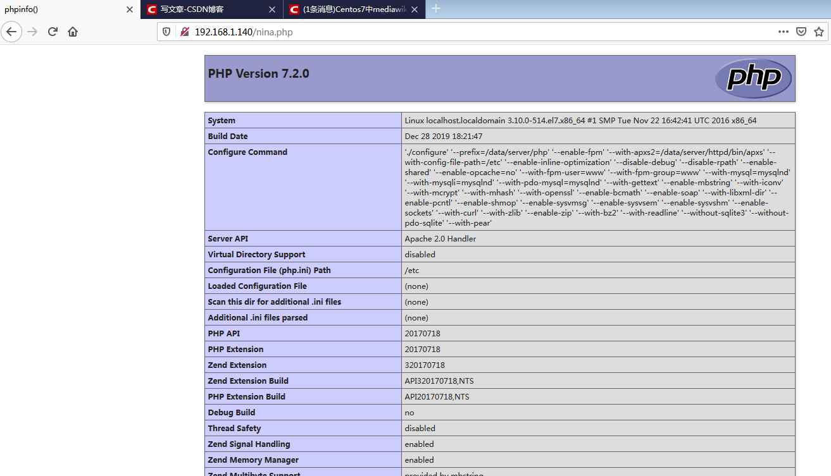This screenshot has height=476, width=831.
Task: Click the Zend Memory Manager label
Action: point(253,460)
